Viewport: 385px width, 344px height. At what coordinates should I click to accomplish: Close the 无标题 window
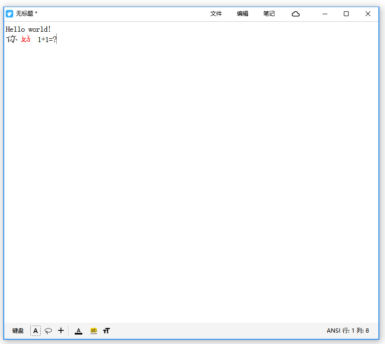(368, 14)
